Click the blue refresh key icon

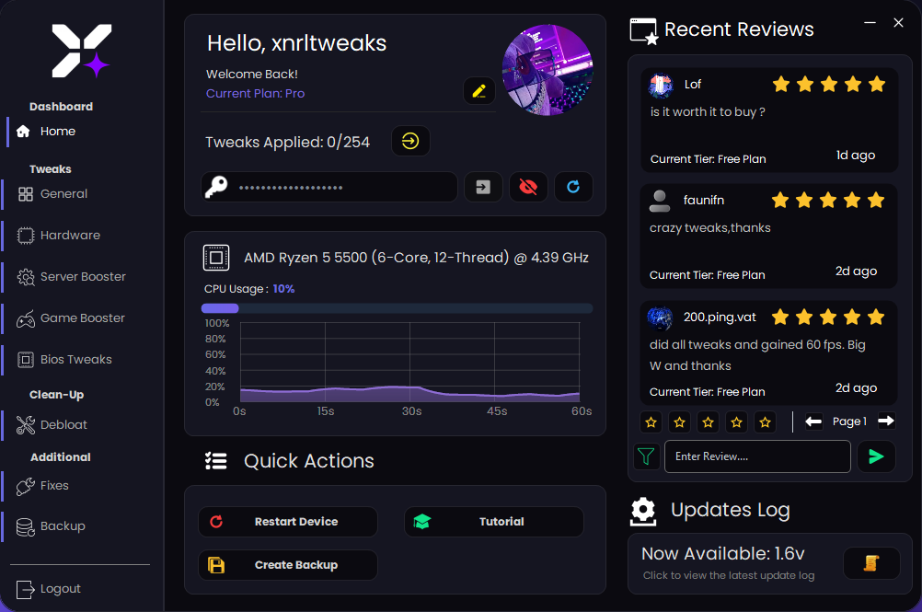point(573,187)
